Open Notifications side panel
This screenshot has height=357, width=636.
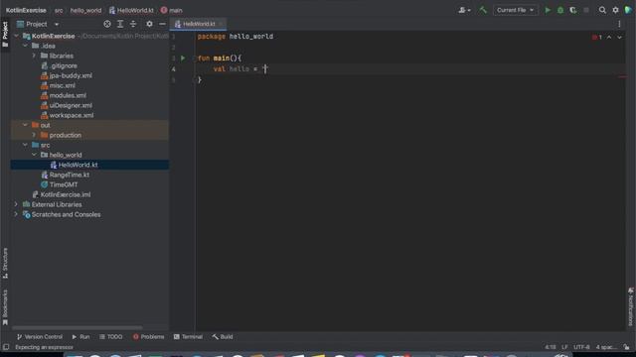pos(631,306)
